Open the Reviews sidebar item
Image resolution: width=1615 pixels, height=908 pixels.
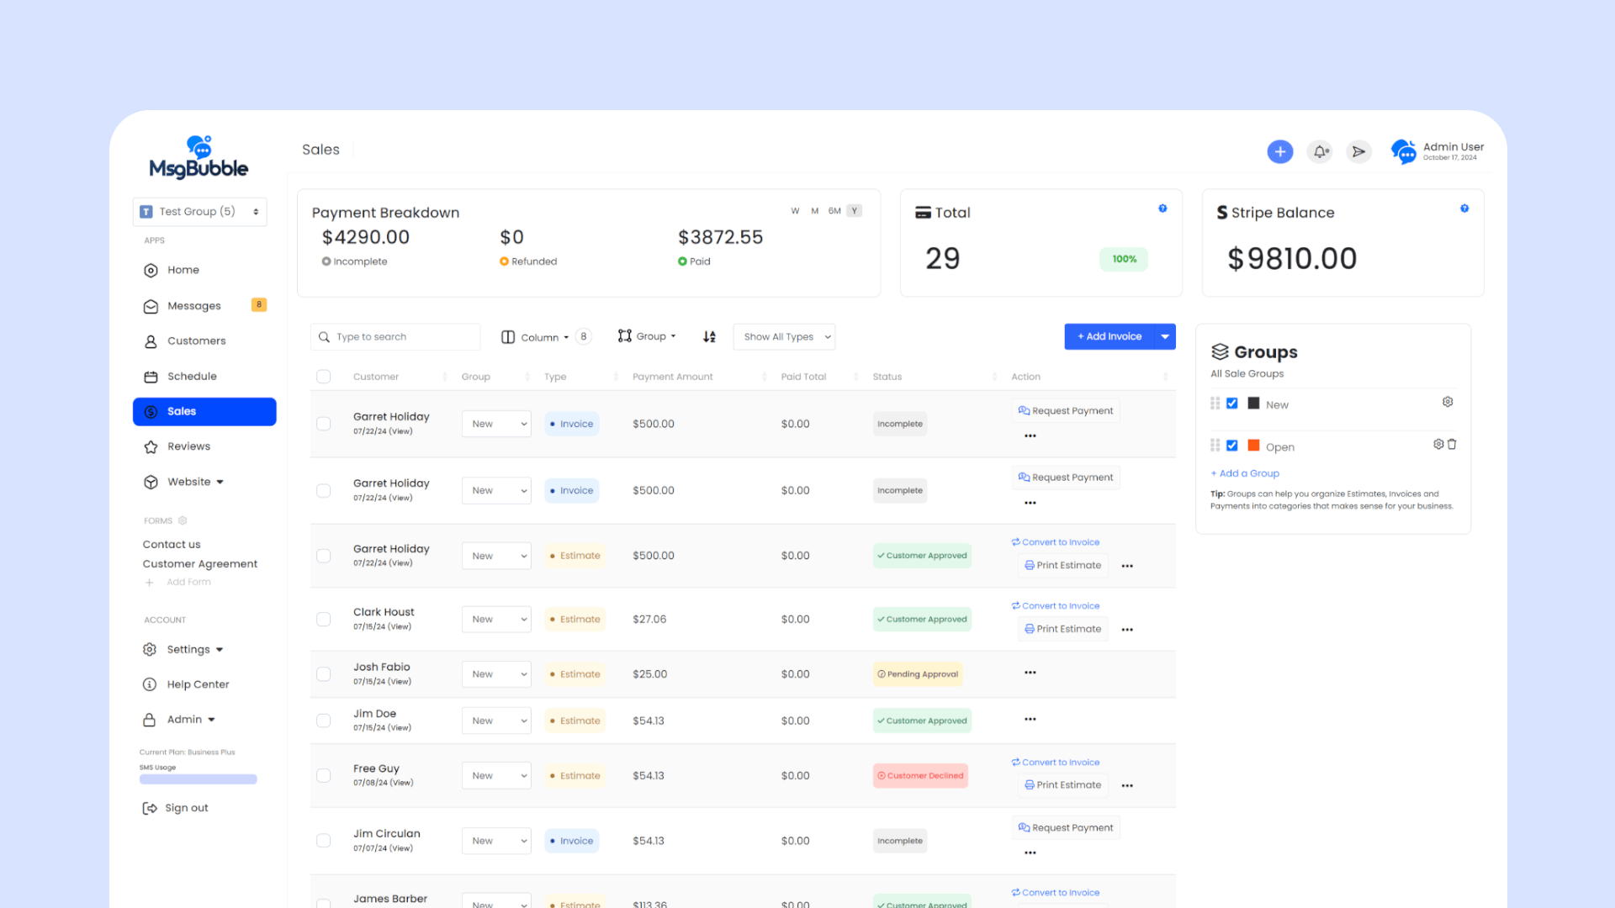click(x=188, y=446)
